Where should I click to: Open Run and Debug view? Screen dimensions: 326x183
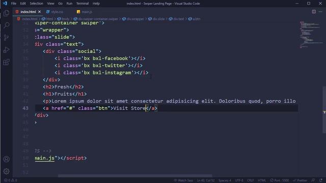point(6,50)
